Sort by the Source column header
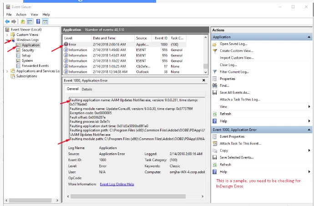The width and height of the screenshot is (314, 206). coord(143,38)
